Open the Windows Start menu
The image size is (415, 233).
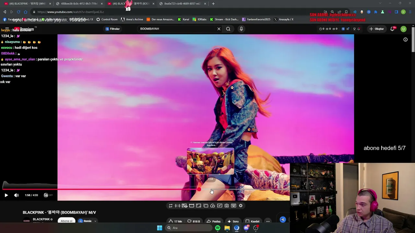(160, 228)
